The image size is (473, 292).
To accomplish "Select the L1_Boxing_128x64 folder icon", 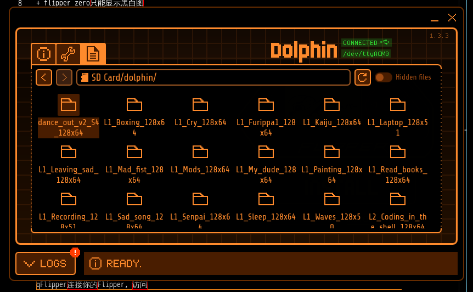I will tap(134, 105).
